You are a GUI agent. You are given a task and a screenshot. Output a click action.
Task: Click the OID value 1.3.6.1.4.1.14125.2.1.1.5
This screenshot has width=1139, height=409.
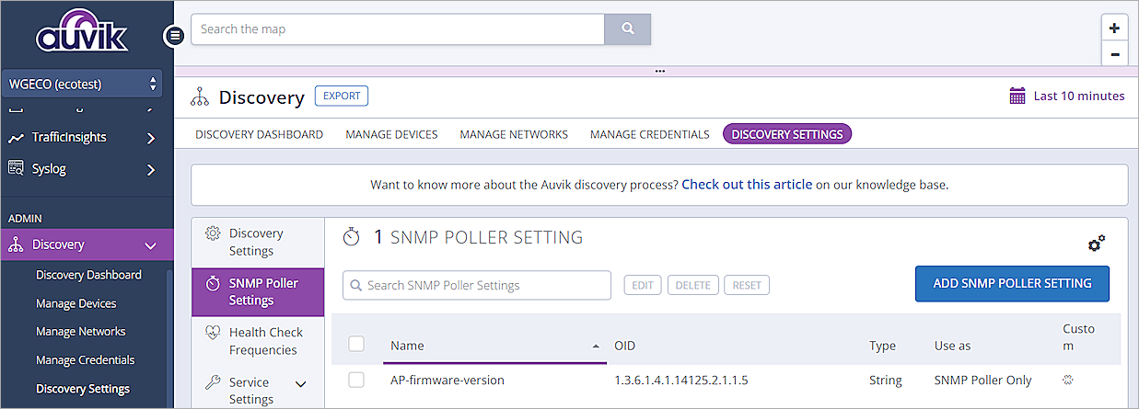[x=680, y=380]
